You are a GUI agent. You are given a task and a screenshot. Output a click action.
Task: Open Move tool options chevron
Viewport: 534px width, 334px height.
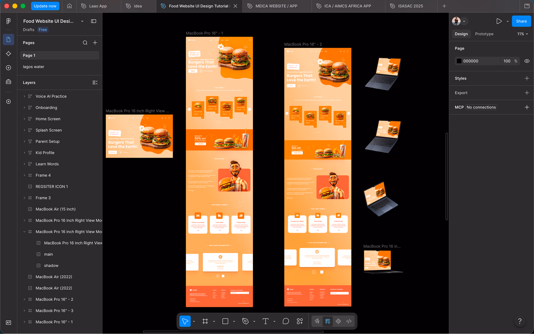coord(194,321)
